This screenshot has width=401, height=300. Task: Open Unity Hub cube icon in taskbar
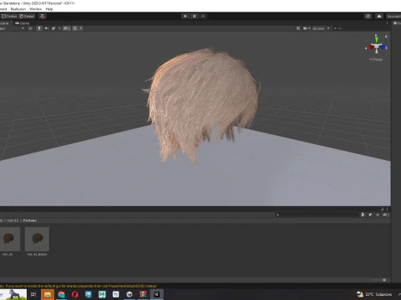129,294
